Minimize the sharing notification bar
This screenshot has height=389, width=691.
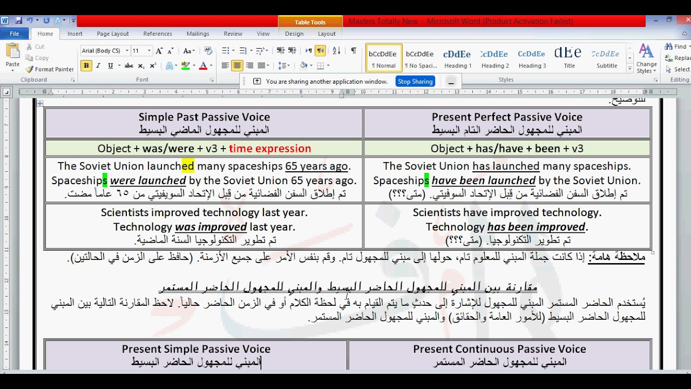tap(451, 82)
